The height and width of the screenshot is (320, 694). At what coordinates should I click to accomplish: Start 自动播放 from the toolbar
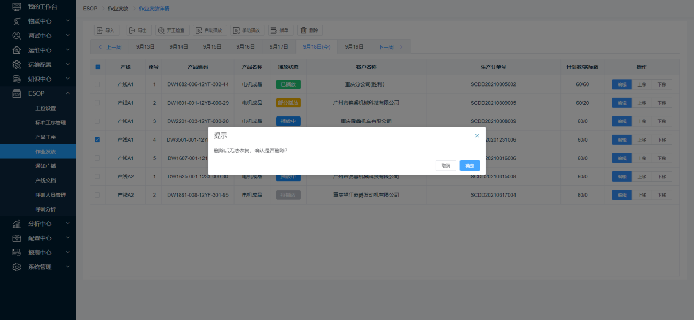[210, 30]
